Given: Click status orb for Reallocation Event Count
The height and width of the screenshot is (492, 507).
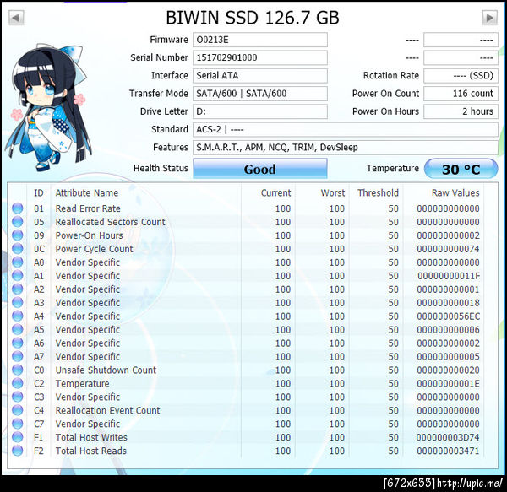Looking at the screenshot, I should tap(18, 410).
